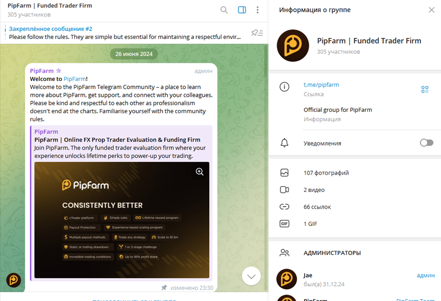The image size is (441, 301).
Task: Open the three-dot chat options menu
Action: pos(258,10)
